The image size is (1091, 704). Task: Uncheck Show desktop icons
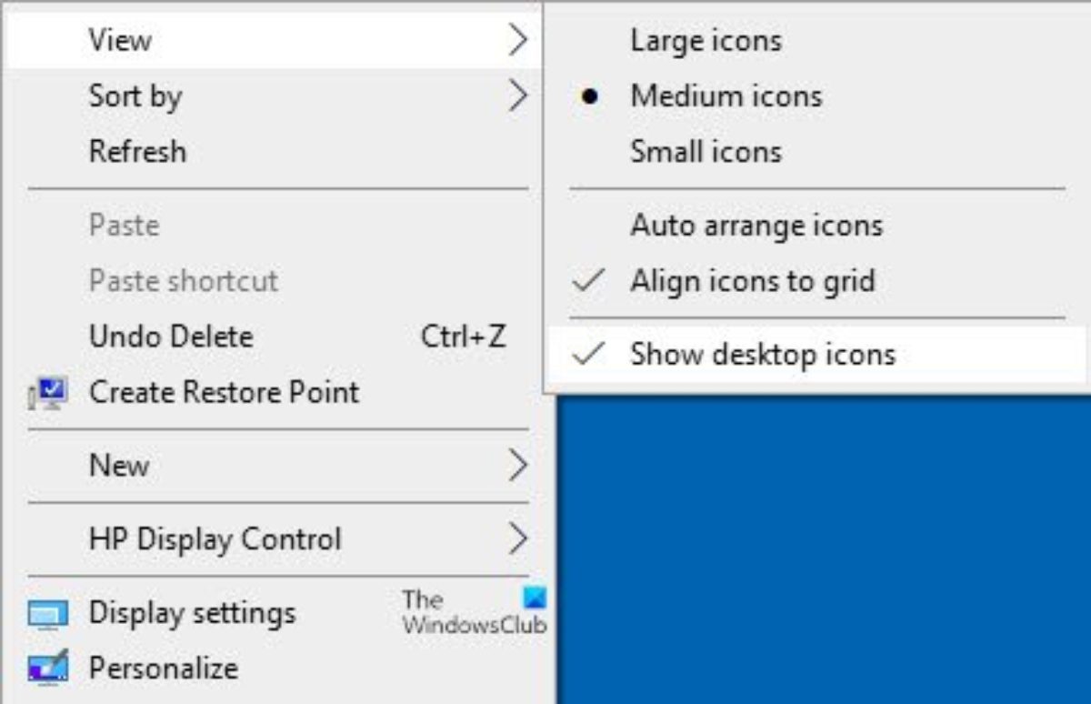tap(762, 354)
